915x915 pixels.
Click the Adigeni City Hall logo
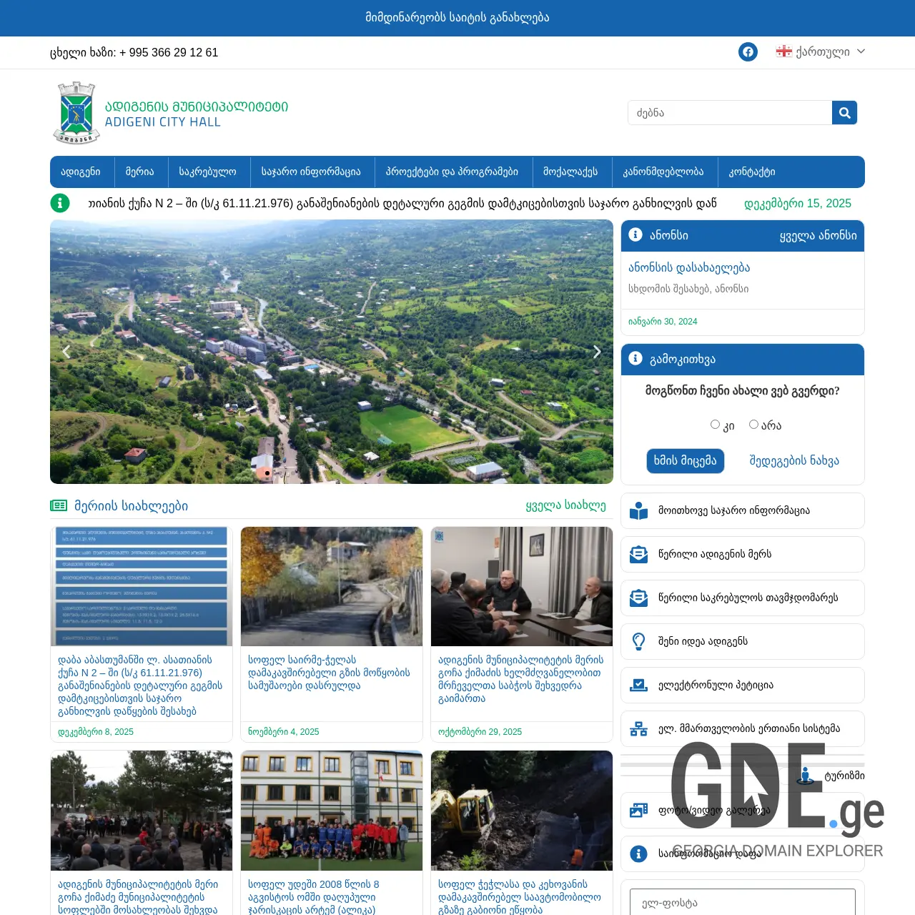tap(76, 112)
